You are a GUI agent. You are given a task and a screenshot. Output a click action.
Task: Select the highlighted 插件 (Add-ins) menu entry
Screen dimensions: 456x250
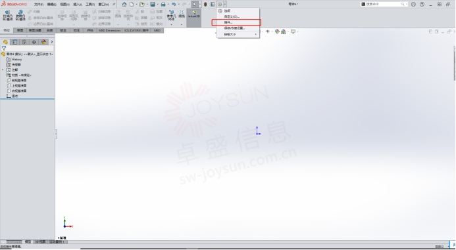(236, 22)
